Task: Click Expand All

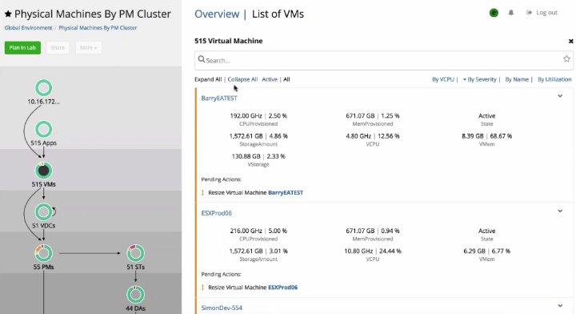Action: [x=208, y=79]
